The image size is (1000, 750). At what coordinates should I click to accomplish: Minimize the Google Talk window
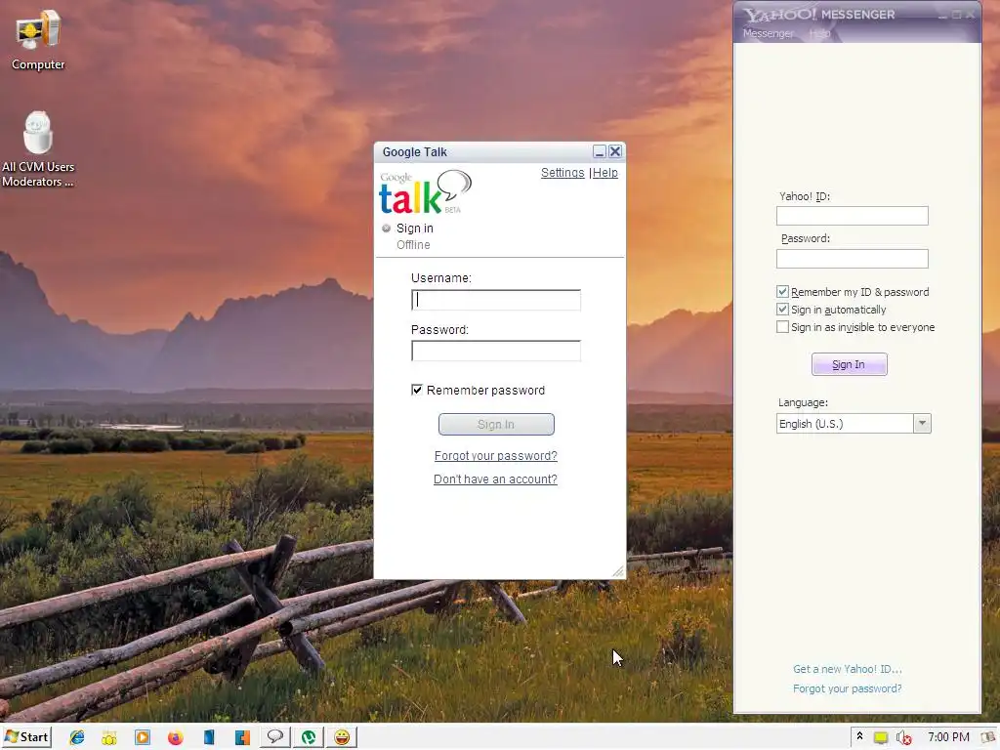[599, 151]
